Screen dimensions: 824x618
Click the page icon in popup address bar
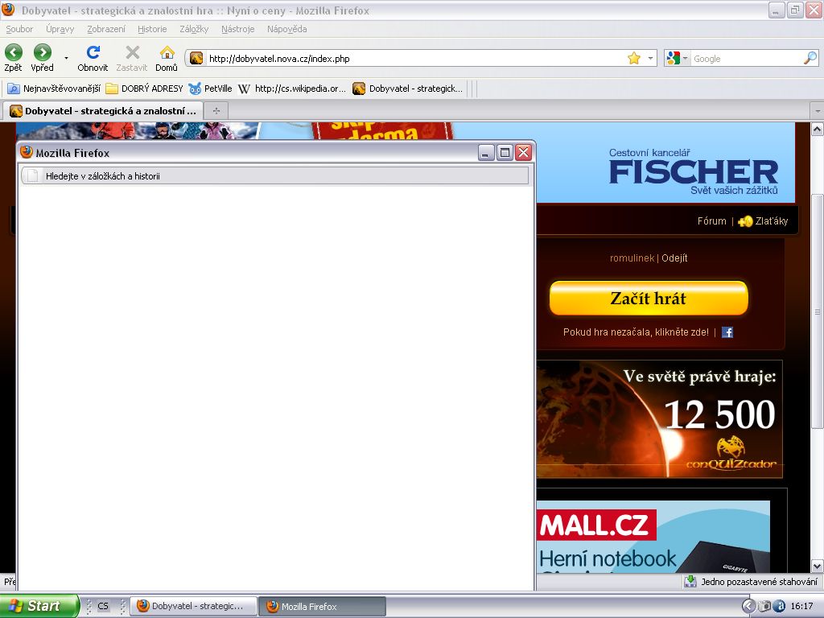32,176
